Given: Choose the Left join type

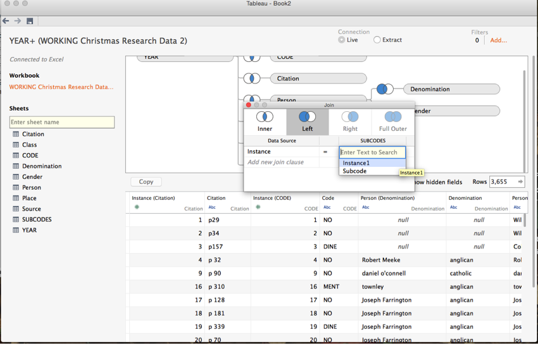Looking at the screenshot, I should click(308, 122).
